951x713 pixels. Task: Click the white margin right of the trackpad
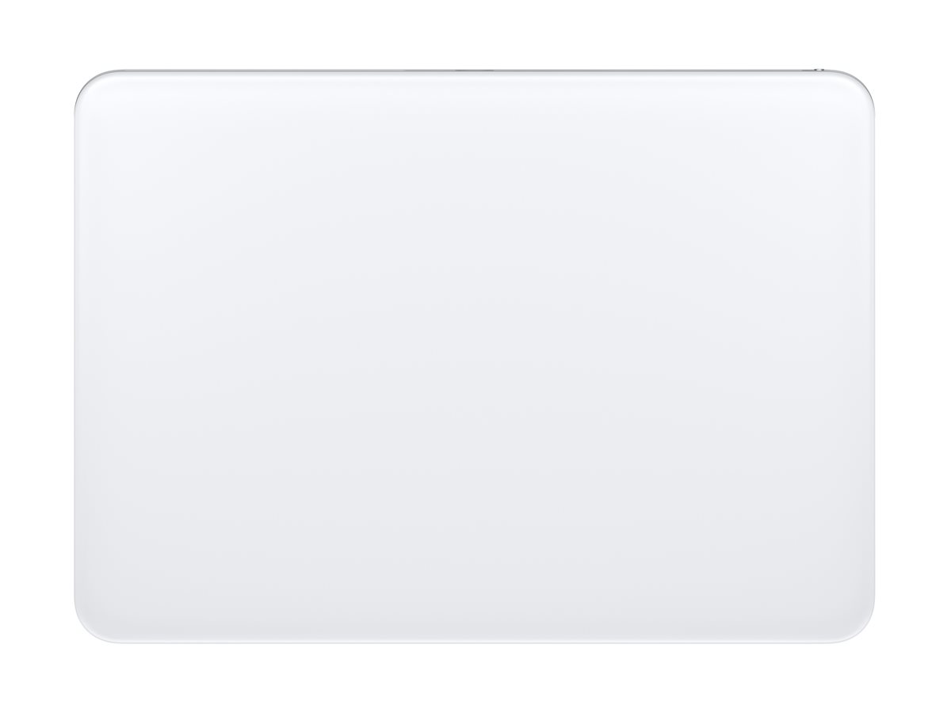coord(915,356)
